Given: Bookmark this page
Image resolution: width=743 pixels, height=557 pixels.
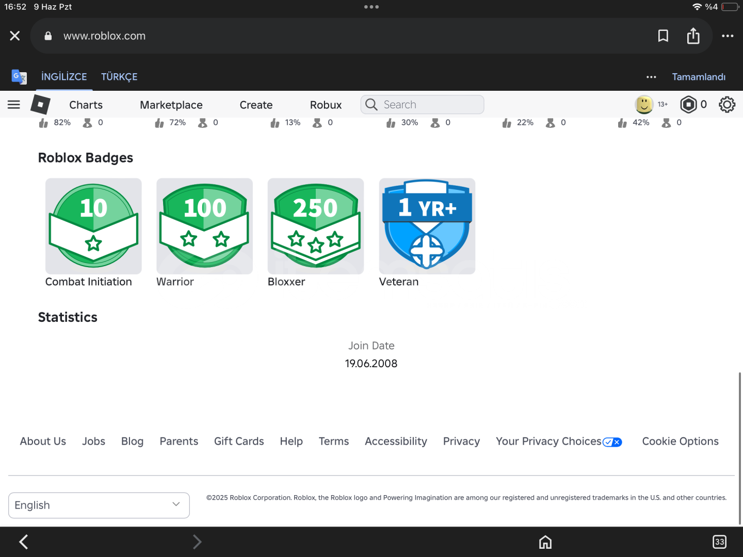Looking at the screenshot, I should coord(663,36).
